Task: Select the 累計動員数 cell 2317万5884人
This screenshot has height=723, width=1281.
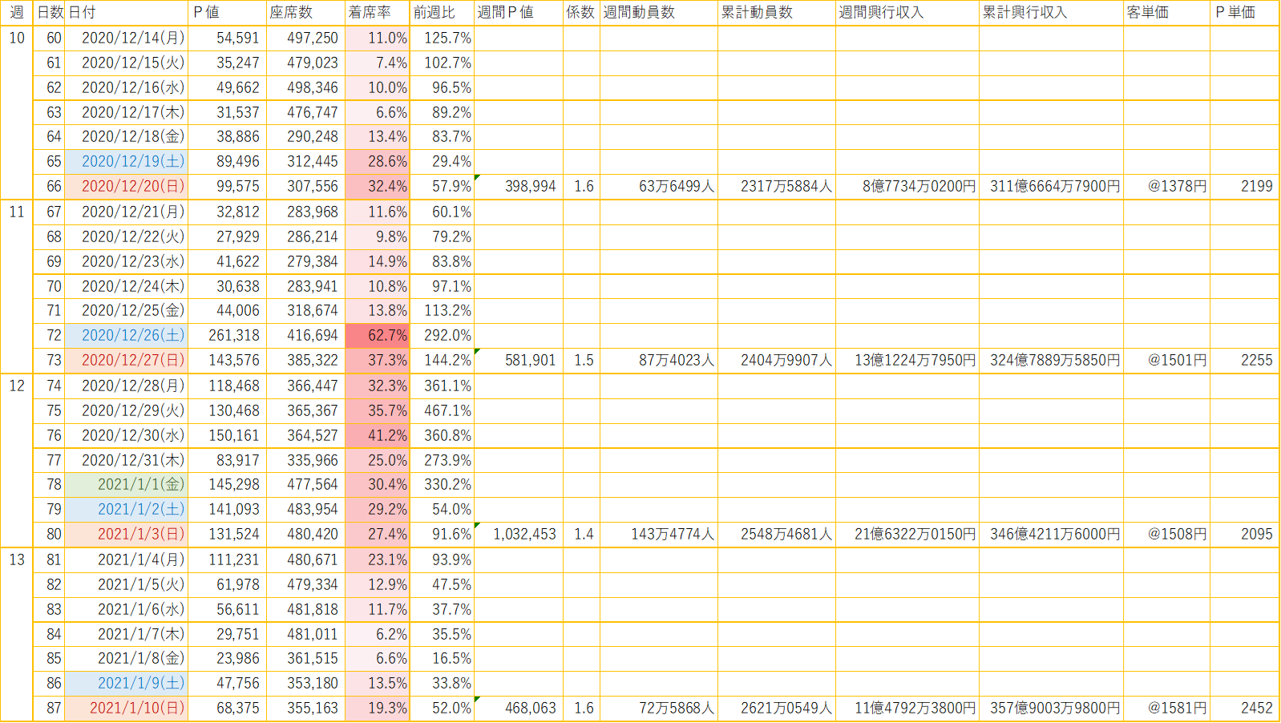Action: point(777,187)
